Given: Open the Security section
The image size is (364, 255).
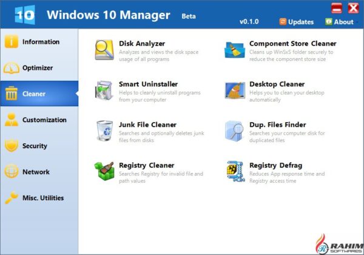Looking at the screenshot, I should (x=39, y=146).
